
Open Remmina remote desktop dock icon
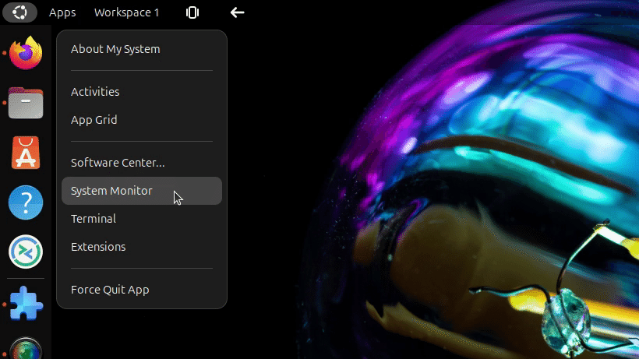[26, 252]
